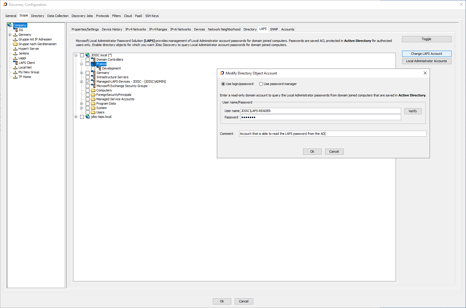The height and width of the screenshot is (308, 466).
Task: Enable the France checkbox
Action: click(87, 64)
